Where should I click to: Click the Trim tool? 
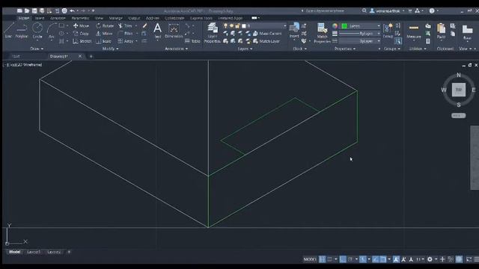pyautogui.click(x=125, y=25)
